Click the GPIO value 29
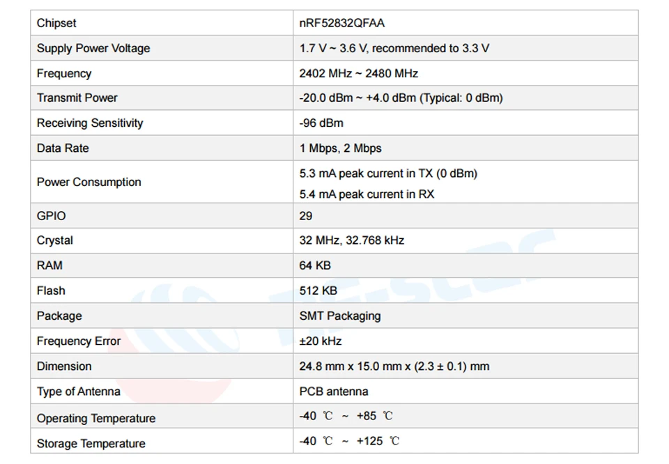The height and width of the screenshot is (464, 669). click(305, 216)
